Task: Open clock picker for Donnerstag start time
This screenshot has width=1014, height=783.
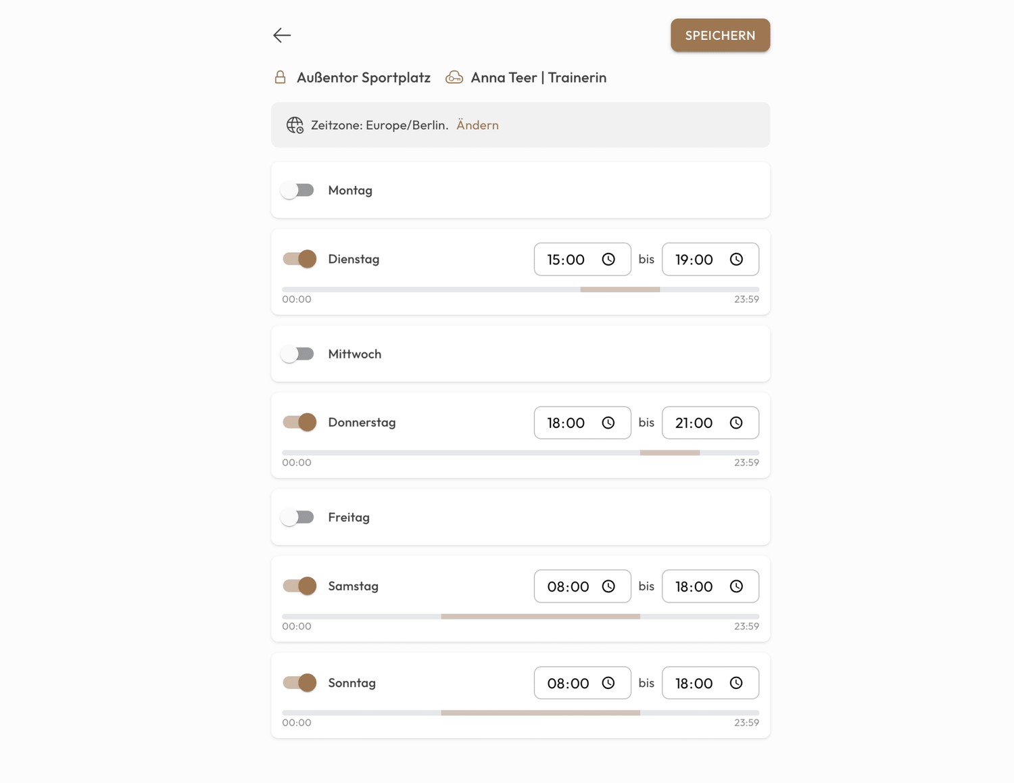Action: pyautogui.click(x=608, y=423)
